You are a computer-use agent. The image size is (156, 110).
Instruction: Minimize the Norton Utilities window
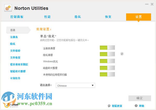click(x=147, y=4)
